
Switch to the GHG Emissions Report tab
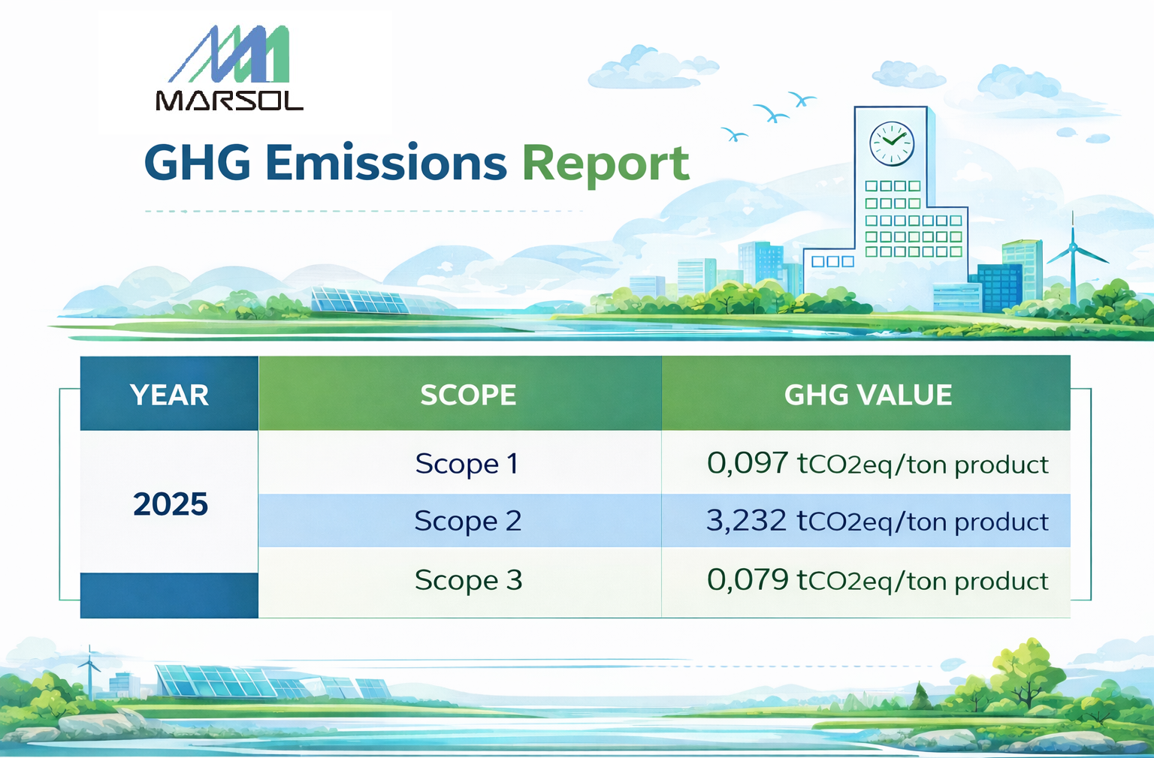pyautogui.click(x=415, y=161)
